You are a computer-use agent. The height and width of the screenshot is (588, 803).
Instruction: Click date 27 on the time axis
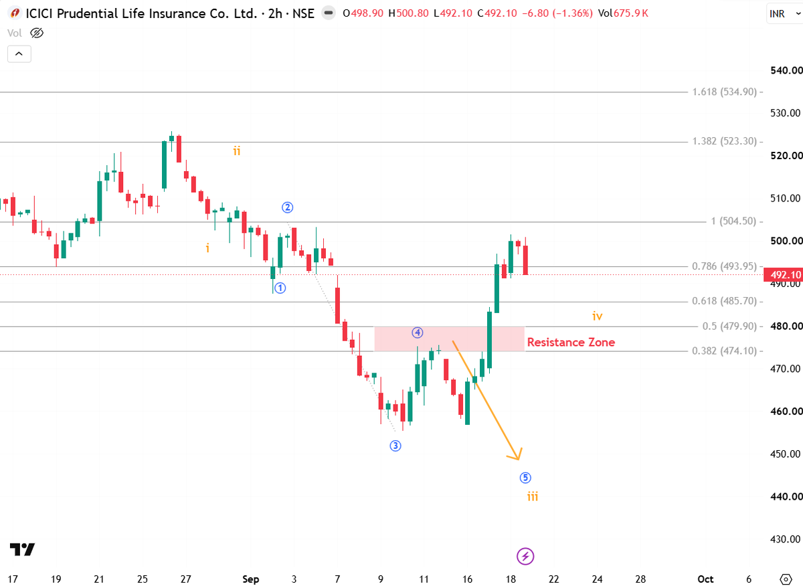point(186,579)
